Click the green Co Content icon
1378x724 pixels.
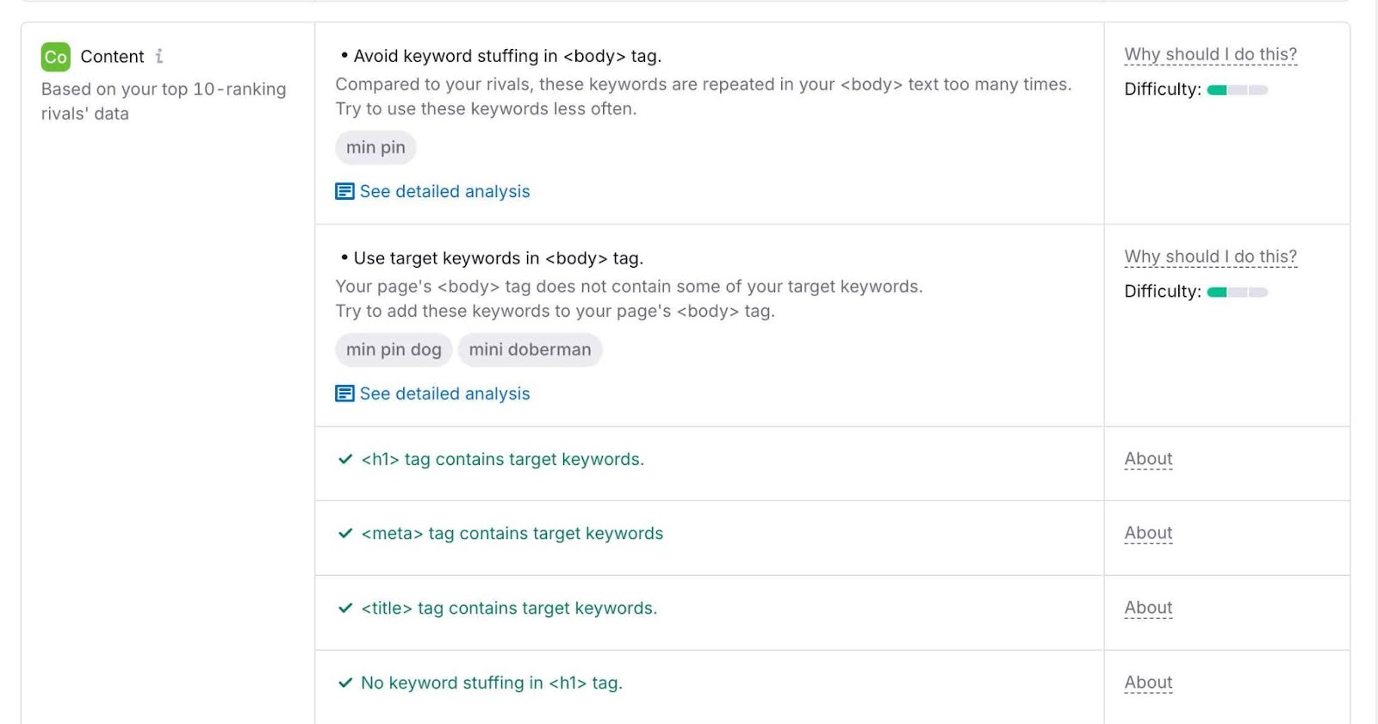55,57
